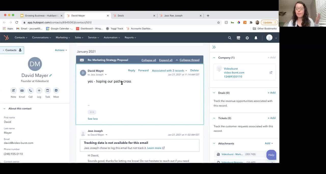Open the settings gear in HubSpot nav
This screenshot has height=174, width=326.
(x=247, y=38)
